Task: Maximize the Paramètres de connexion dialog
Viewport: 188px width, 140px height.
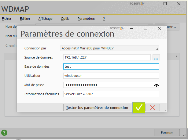Action: point(146,28)
